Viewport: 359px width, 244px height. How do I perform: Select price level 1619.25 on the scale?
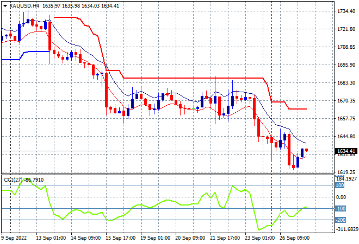click(x=346, y=172)
